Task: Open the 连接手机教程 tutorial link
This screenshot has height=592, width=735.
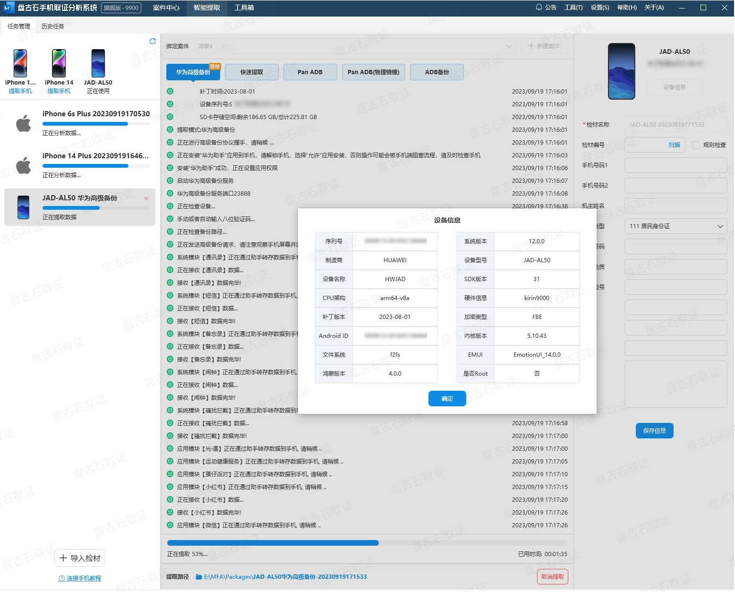Action: click(84, 578)
